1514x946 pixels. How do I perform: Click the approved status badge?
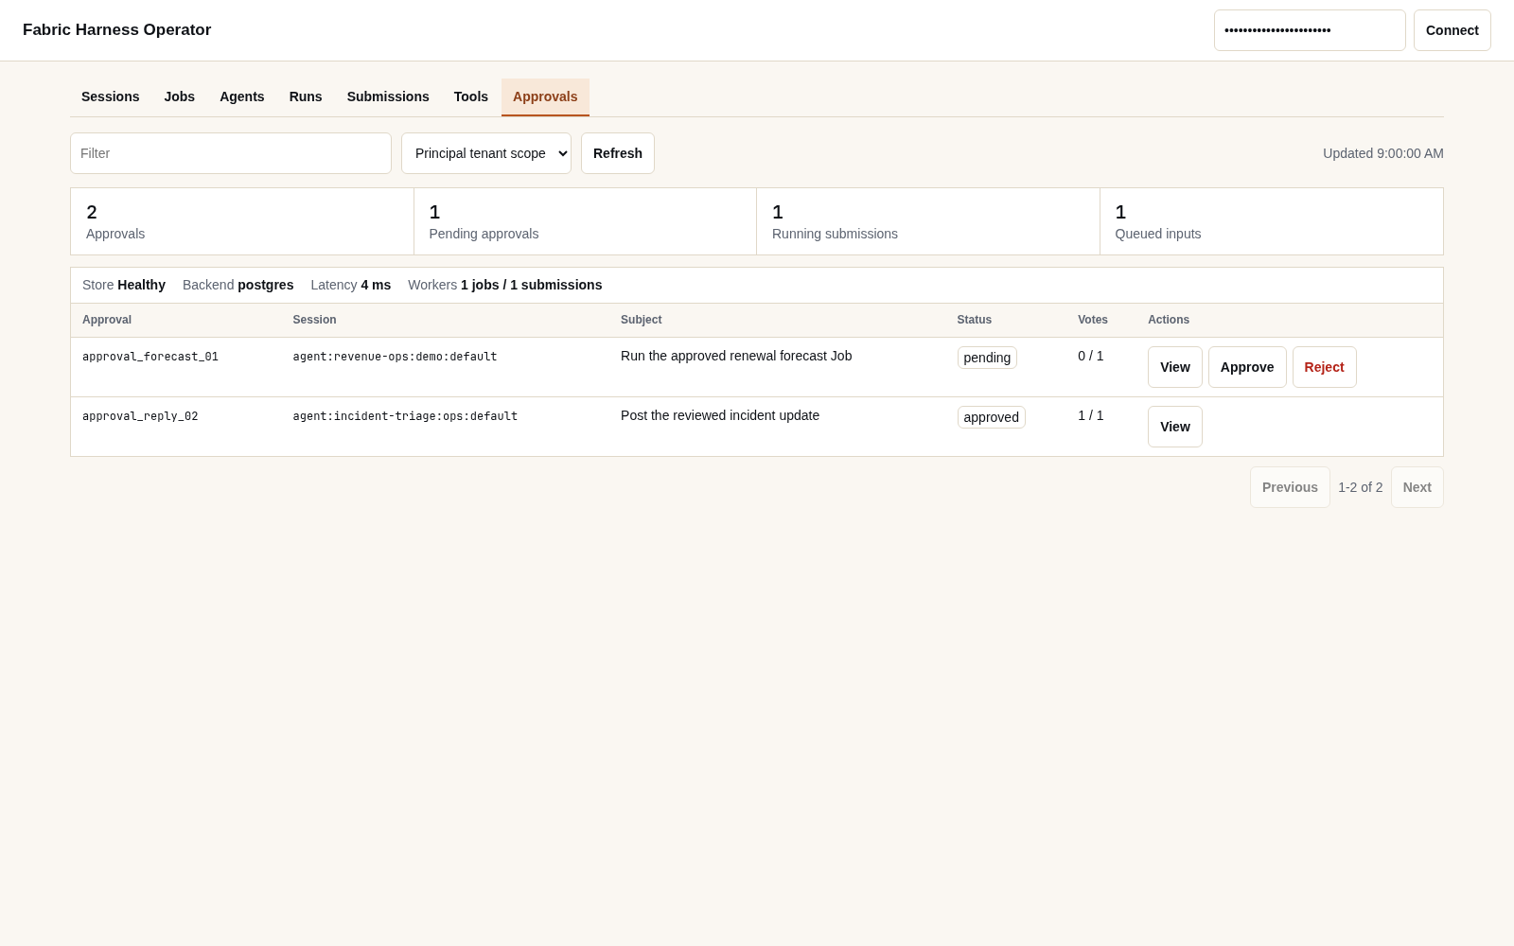(x=991, y=417)
